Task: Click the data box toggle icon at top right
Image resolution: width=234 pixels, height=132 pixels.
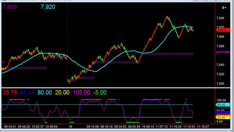Action: click(x=224, y=8)
